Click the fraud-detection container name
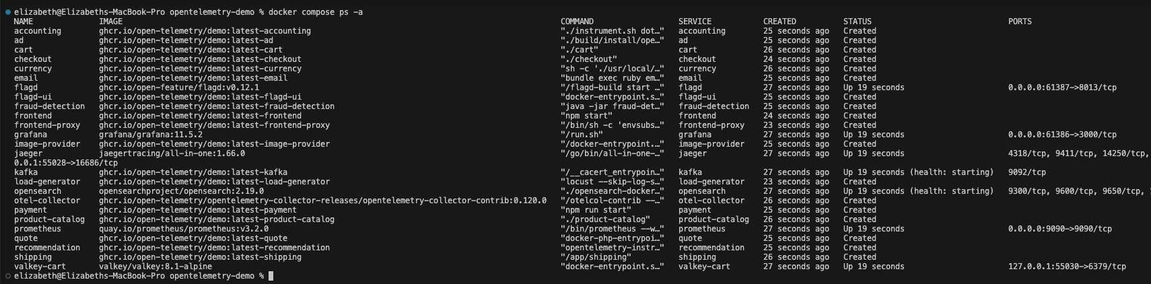Viewport: 1151px width, 284px height. pyautogui.click(x=49, y=106)
